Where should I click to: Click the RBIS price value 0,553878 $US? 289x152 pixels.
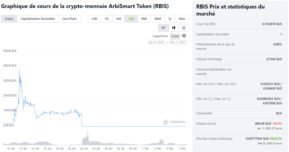tap(272, 24)
